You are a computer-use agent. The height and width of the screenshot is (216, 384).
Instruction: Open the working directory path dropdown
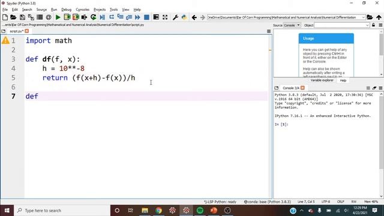[x=363, y=17]
